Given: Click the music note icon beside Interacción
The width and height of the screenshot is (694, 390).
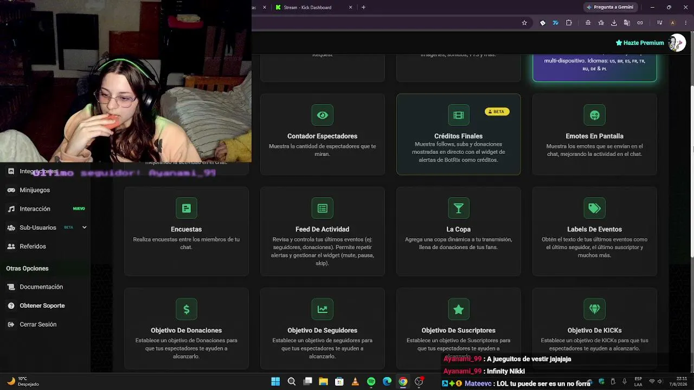Looking at the screenshot, I should point(11,209).
